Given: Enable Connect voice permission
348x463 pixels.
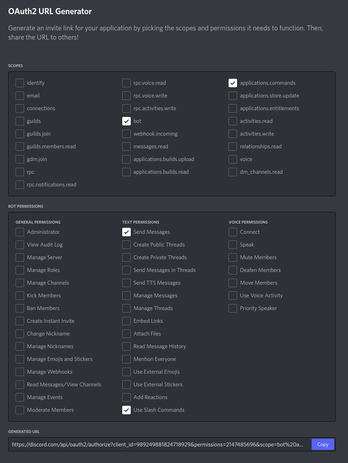Looking at the screenshot, I should 233,232.
